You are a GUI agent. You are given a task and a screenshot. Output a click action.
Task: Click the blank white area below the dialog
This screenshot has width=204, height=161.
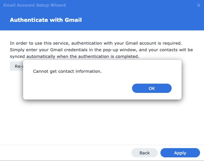[x=99, y=122]
